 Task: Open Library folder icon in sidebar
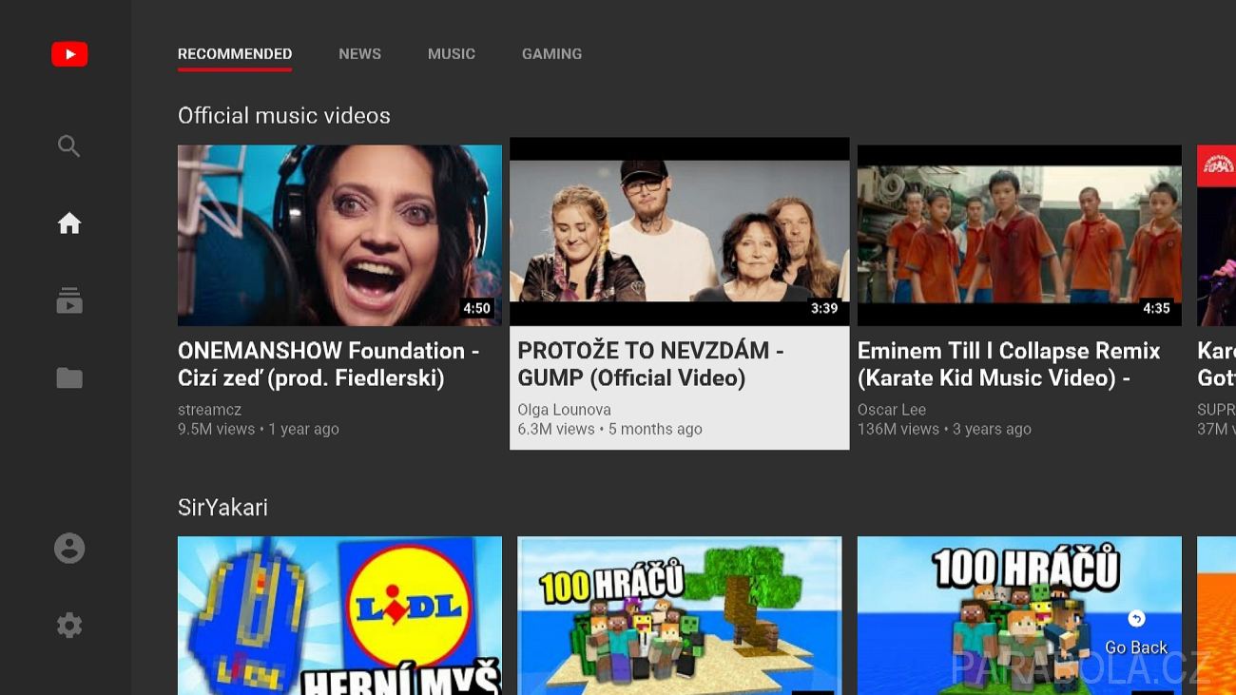(69, 378)
